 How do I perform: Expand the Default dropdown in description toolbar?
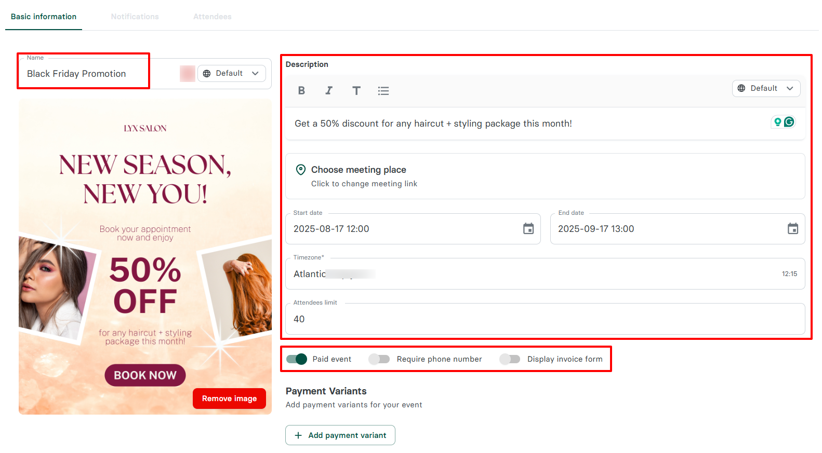[x=766, y=88]
